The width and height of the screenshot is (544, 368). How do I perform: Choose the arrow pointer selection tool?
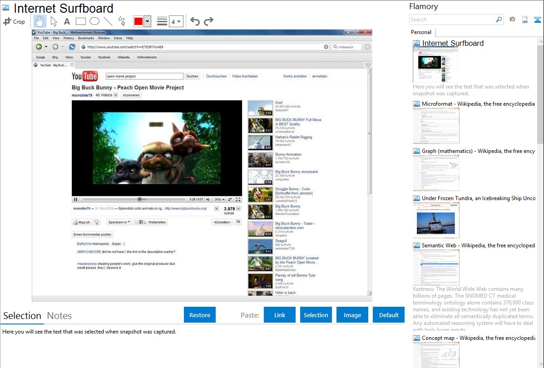coord(54,21)
